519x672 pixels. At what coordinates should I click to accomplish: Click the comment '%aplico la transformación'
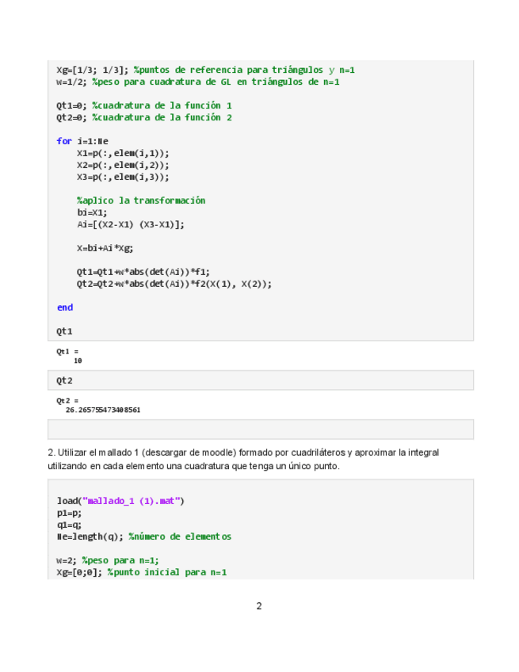(141, 200)
